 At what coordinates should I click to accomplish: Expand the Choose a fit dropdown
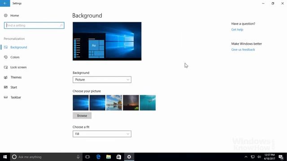point(102,134)
